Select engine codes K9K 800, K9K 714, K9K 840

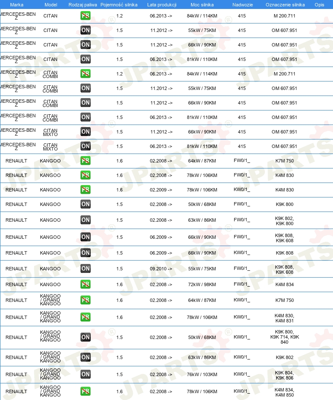tap(284, 337)
